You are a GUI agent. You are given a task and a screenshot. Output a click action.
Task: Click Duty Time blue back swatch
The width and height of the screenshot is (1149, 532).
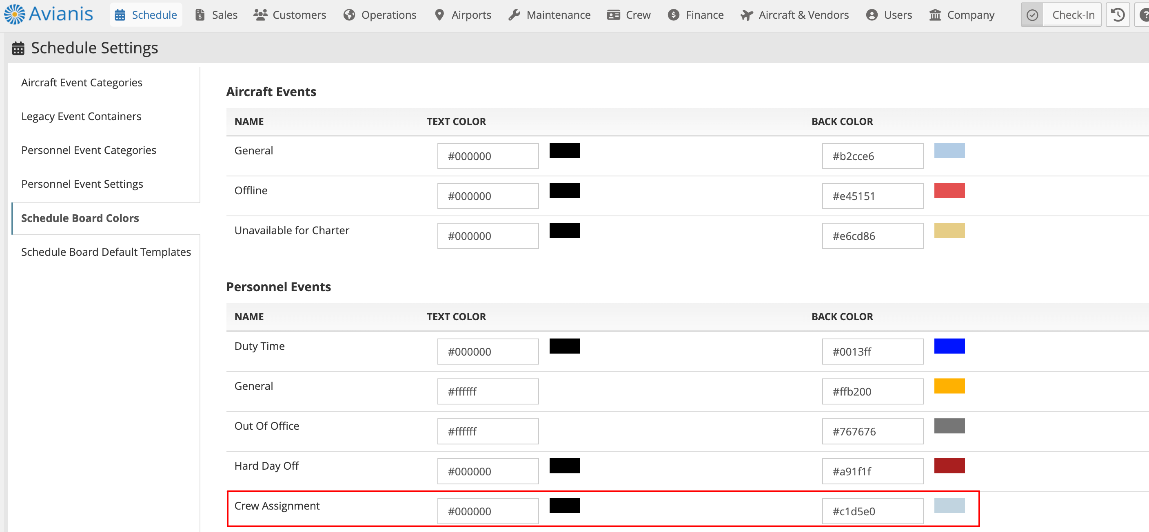pos(949,346)
